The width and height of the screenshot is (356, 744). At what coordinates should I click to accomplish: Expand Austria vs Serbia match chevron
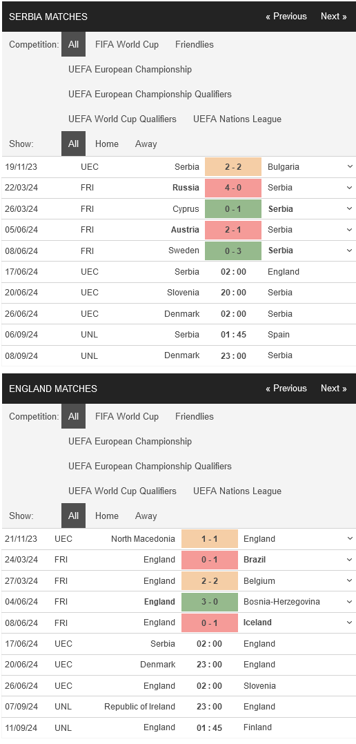[x=350, y=230]
